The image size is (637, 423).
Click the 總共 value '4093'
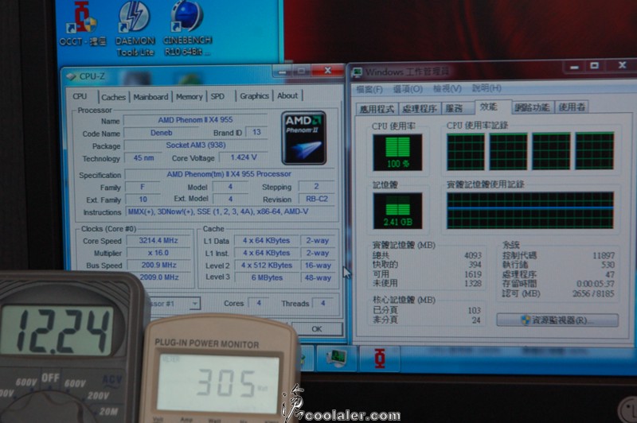pos(473,255)
